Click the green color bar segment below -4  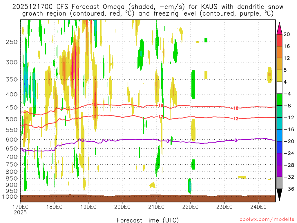279,100
